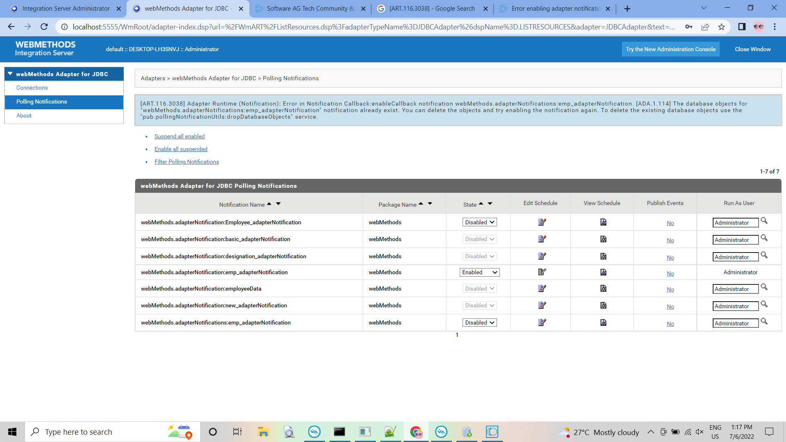This screenshot has height=442, width=786.
Task: Open State dropdown for new_adapterNotification
Action: point(479,305)
